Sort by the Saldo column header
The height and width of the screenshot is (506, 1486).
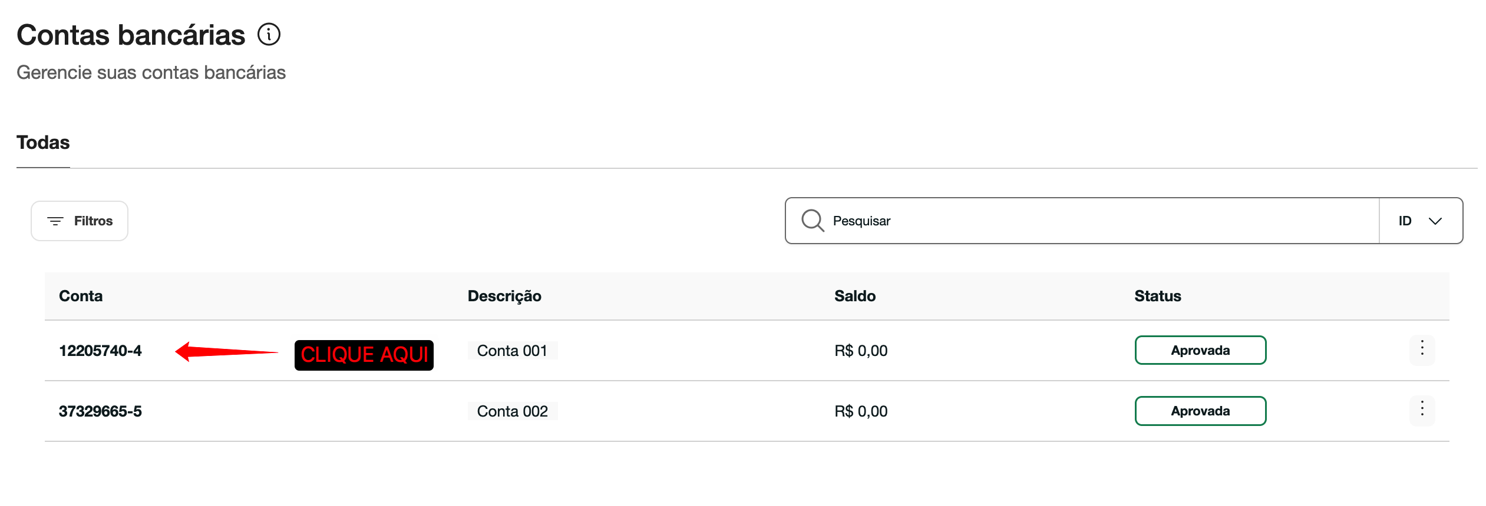pos(855,296)
